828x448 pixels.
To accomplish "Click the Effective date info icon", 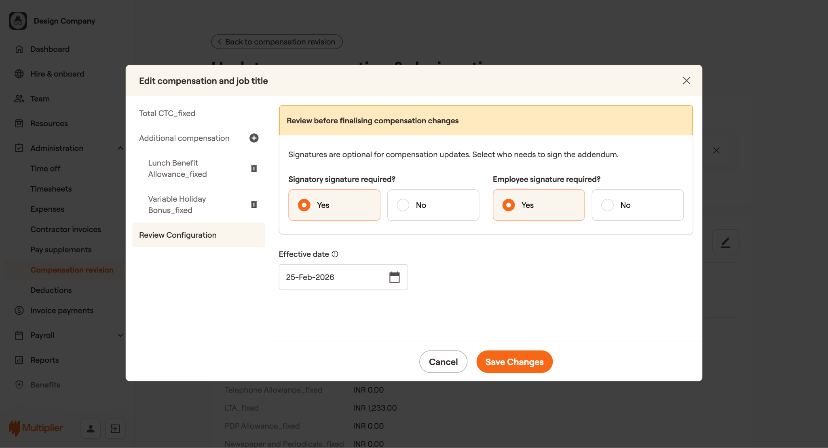I will (x=335, y=254).
